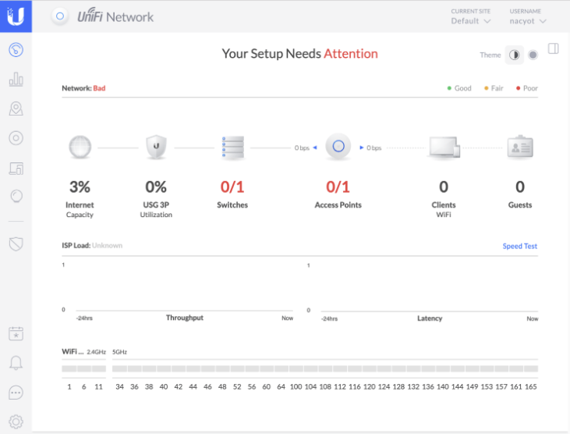
Task: Click 5GHz channel 165 bar
Action: pyautogui.click(x=531, y=369)
